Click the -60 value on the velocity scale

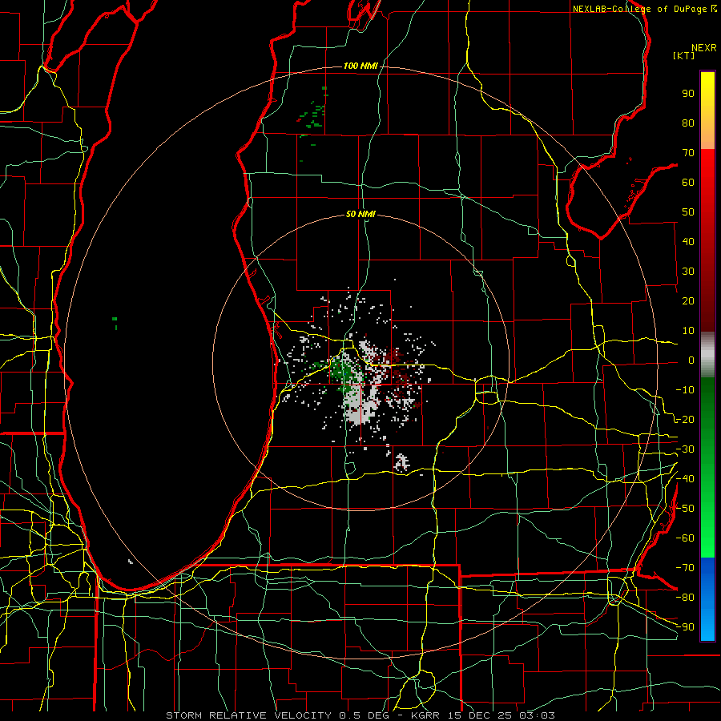[x=685, y=538]
